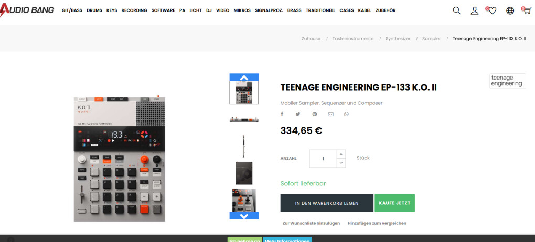Share product on Pinterest icon
Viewport: 535px width, 242px height.
pyautogui.click(x=315, y=114)
